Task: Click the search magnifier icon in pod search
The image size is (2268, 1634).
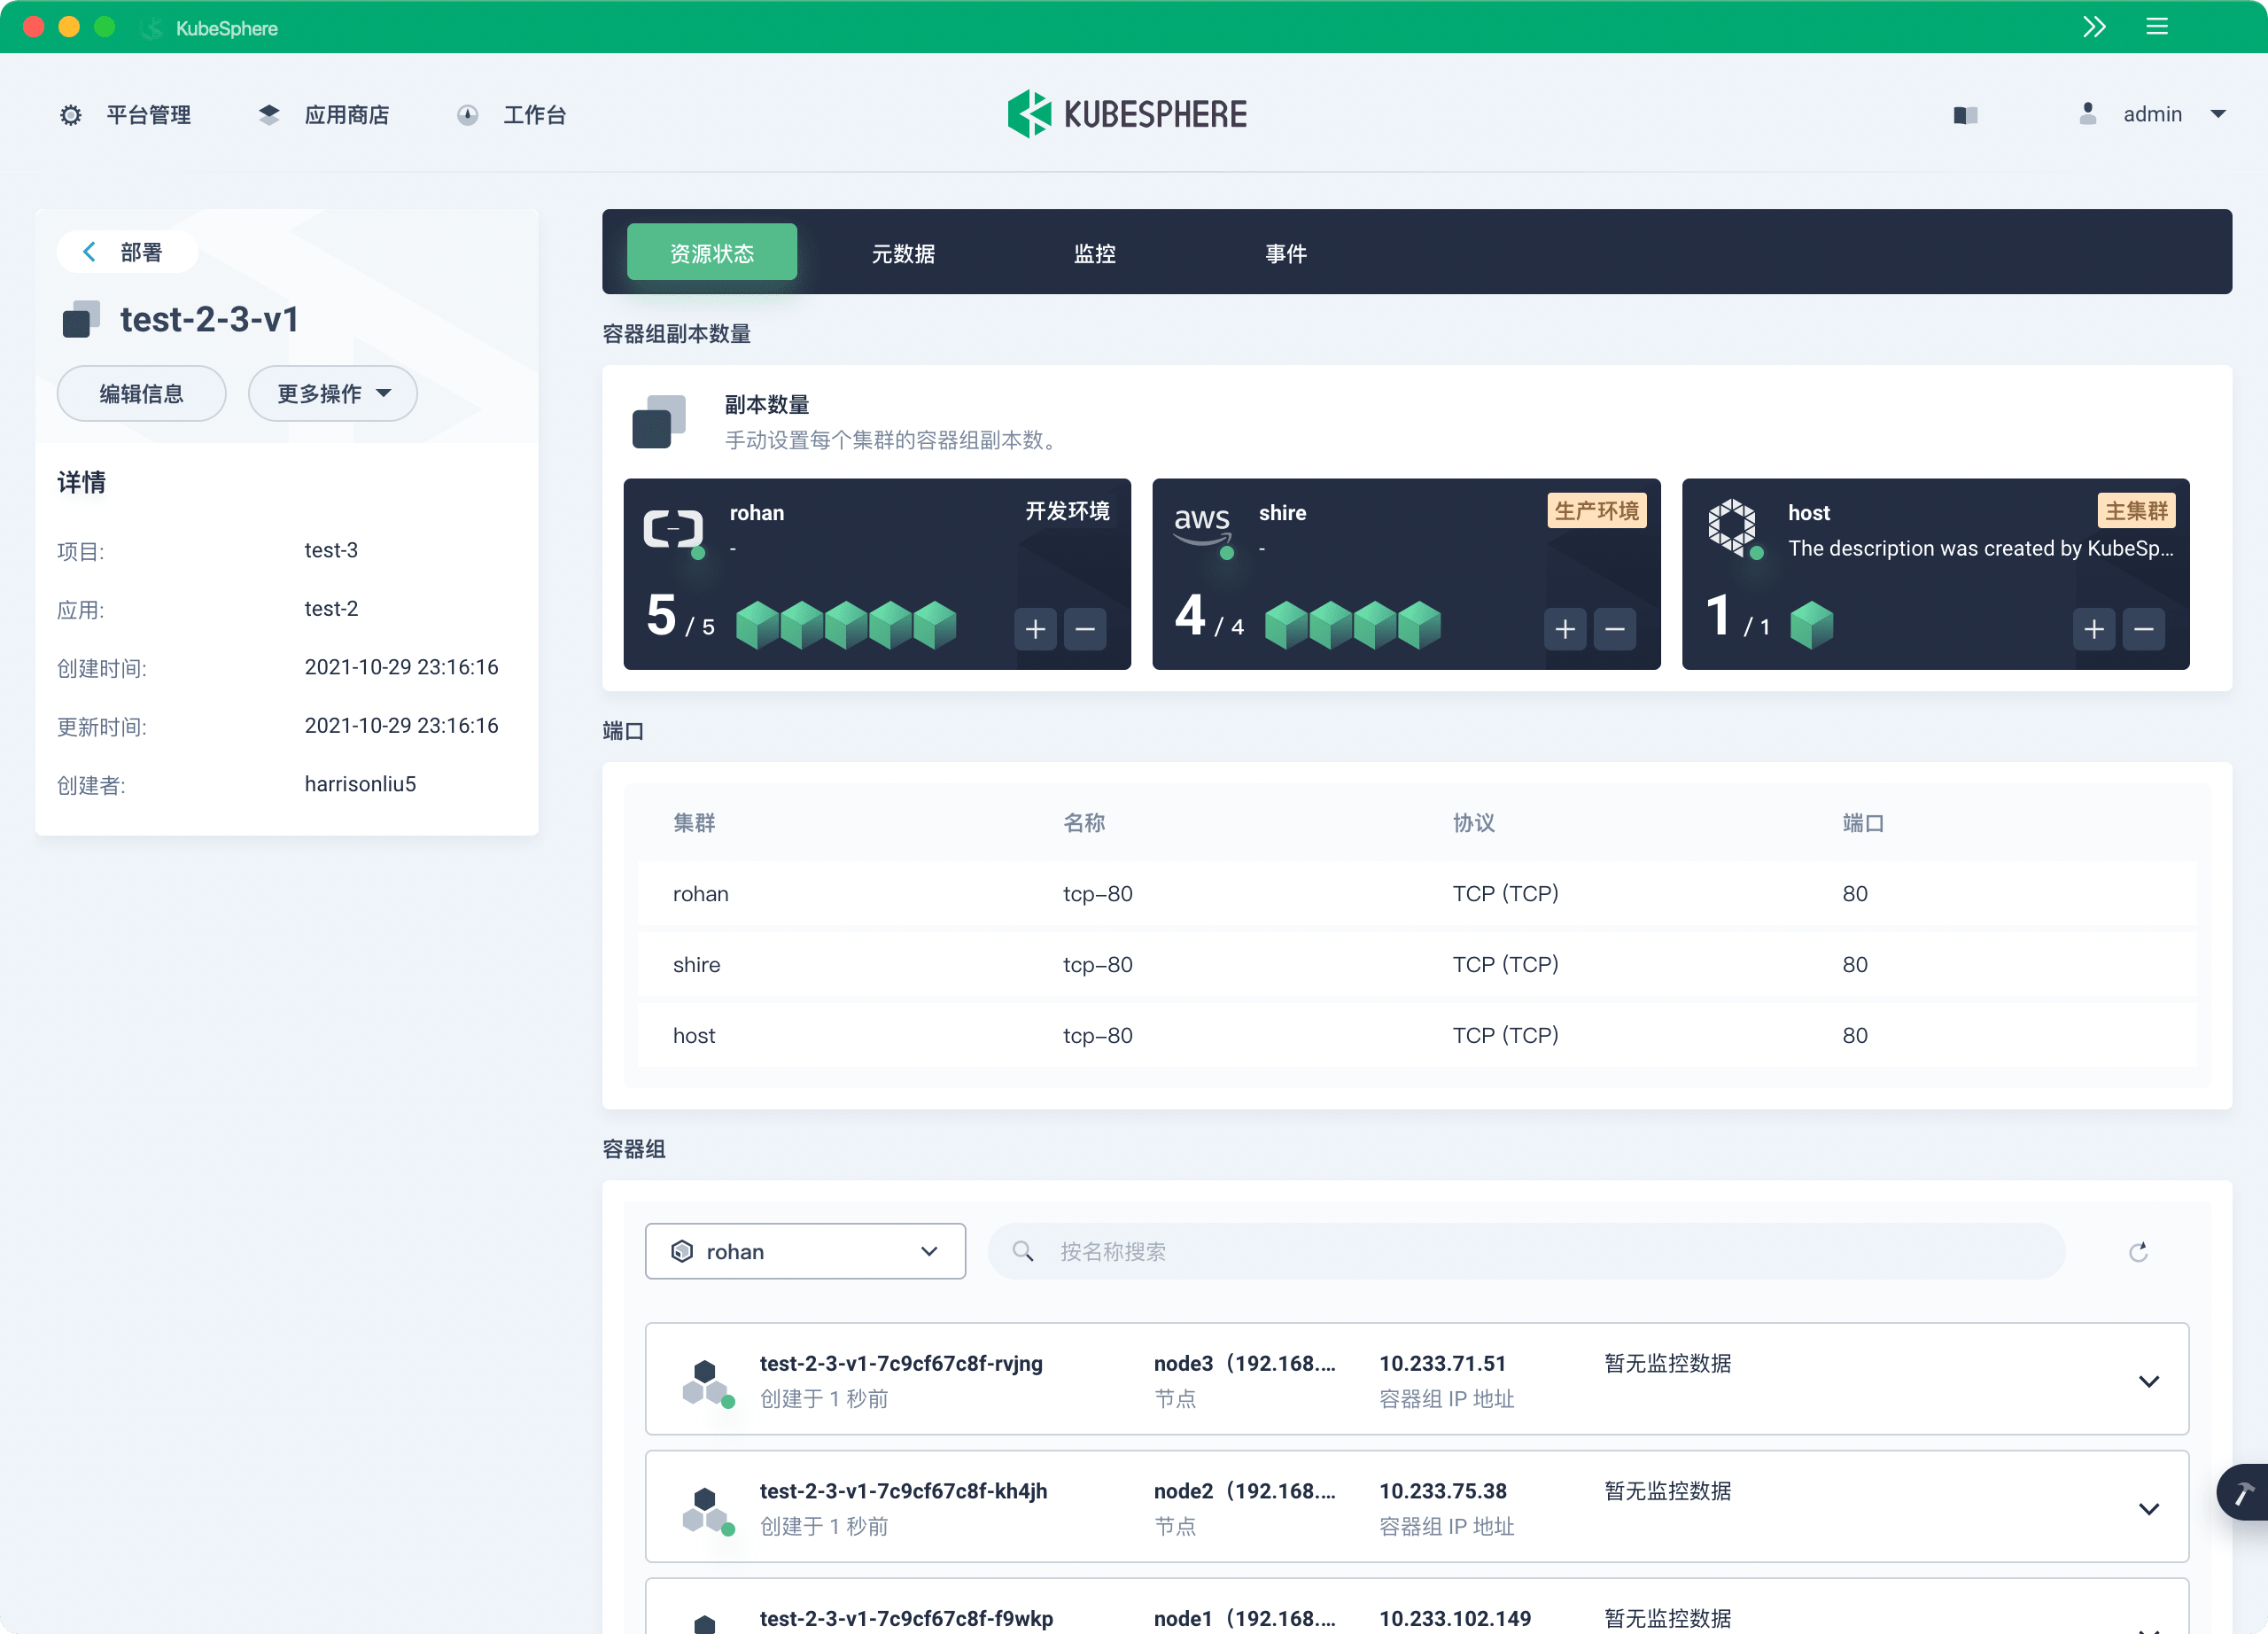Action: click(1022, 1251)
